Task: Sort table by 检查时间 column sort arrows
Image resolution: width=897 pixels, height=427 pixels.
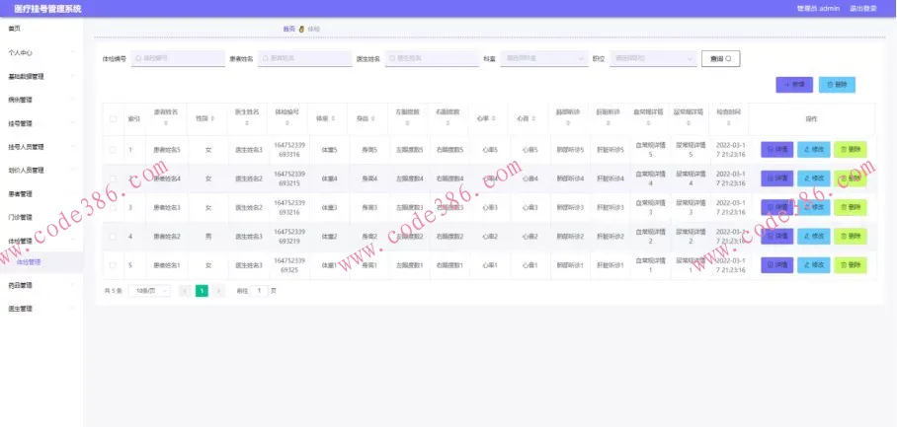Action: coord(728,122)
